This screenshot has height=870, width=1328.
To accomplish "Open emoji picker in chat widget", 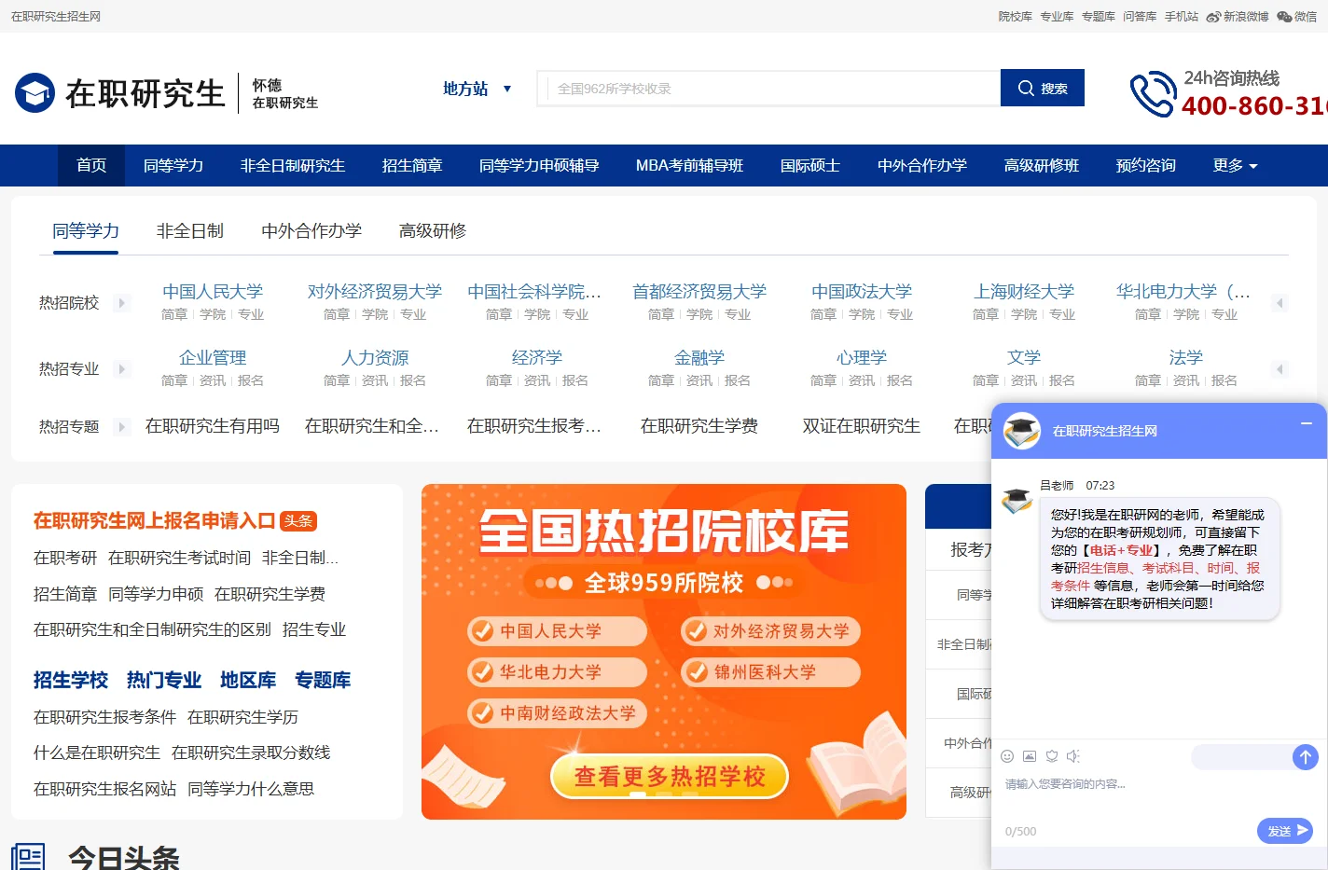I will (x=1007, y=756).
